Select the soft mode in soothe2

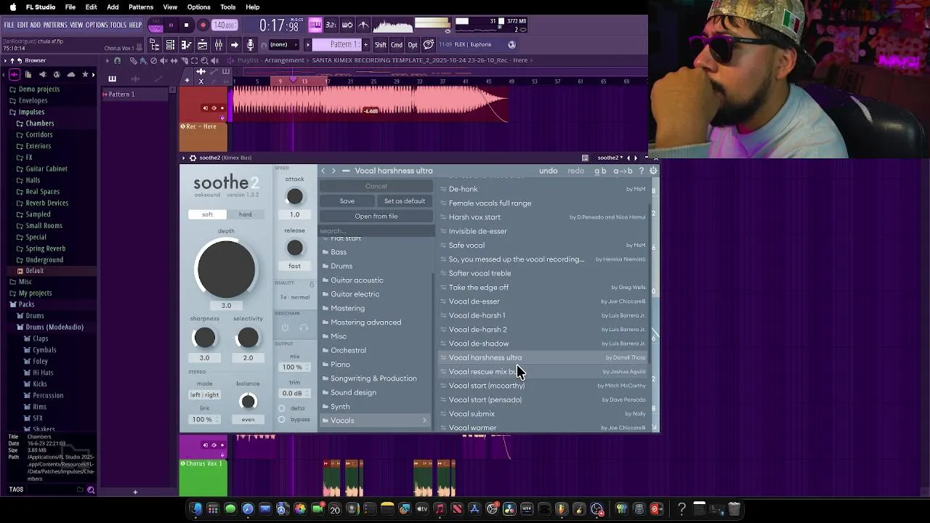click(207, 214)
